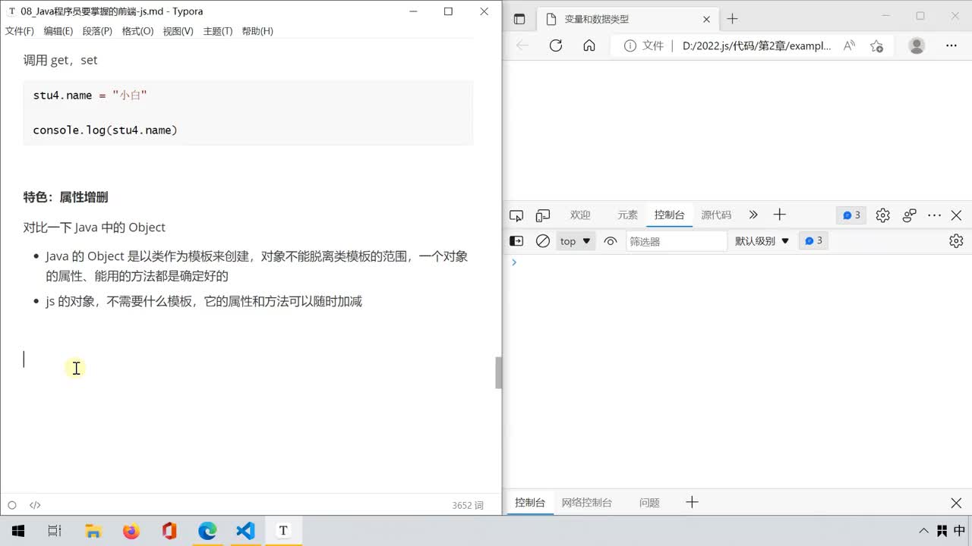Activate the inspect element tool
Screen dimensions: 972x546
click(516, 215)
